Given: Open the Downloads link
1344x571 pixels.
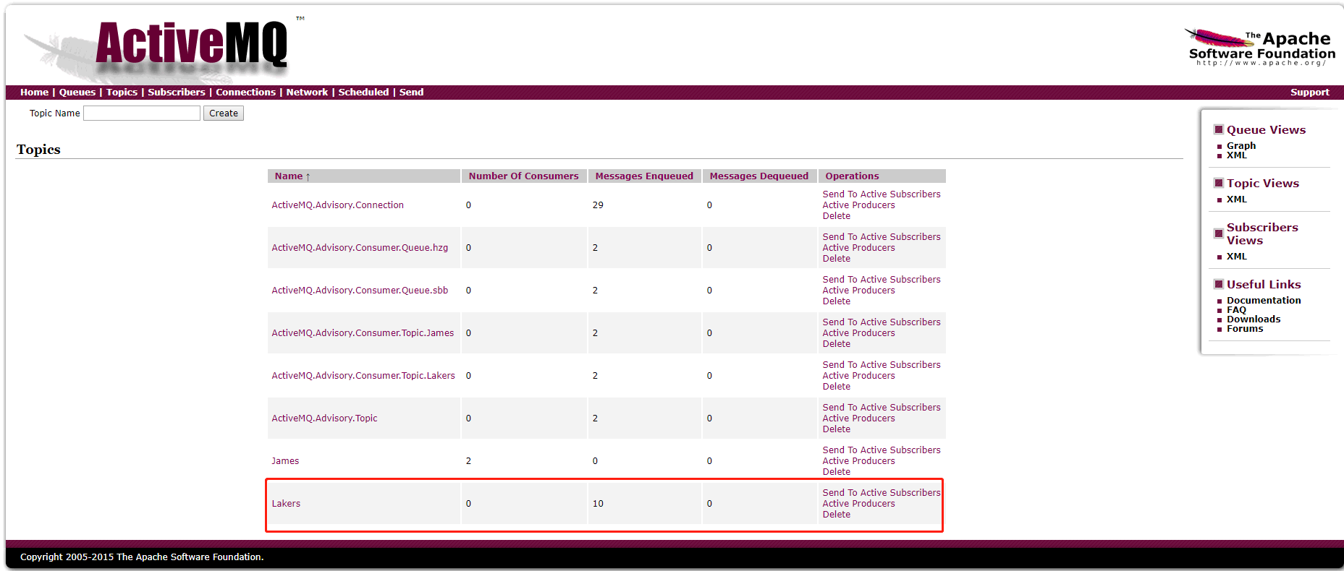Looking at the screenshot, I should (1254, 319).
